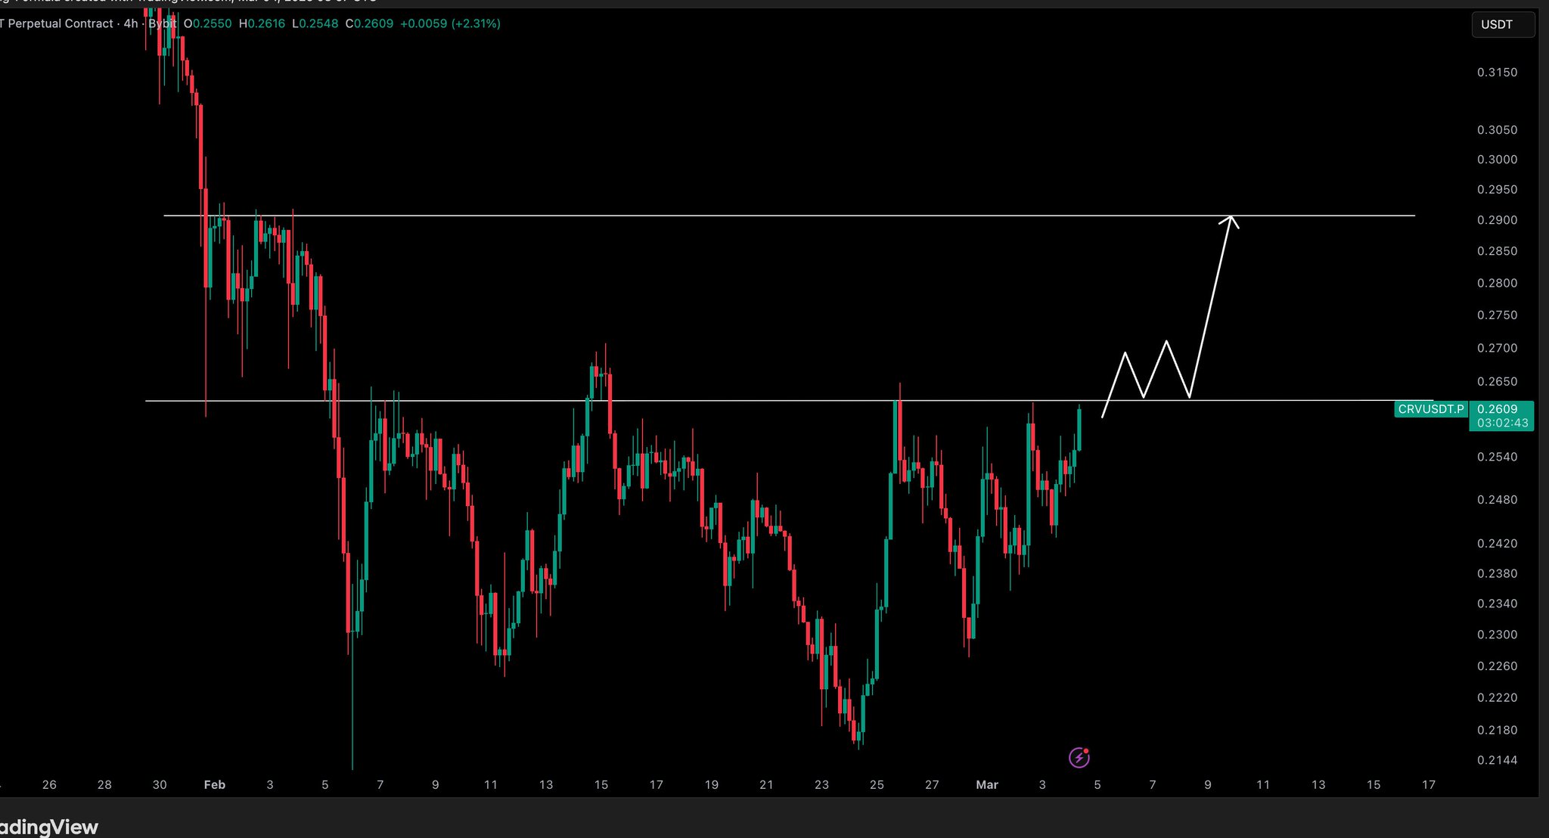The image size is (1549, 838).
Task: Click the 4h timeframe in the legend
Action: [x=131, y=23]
